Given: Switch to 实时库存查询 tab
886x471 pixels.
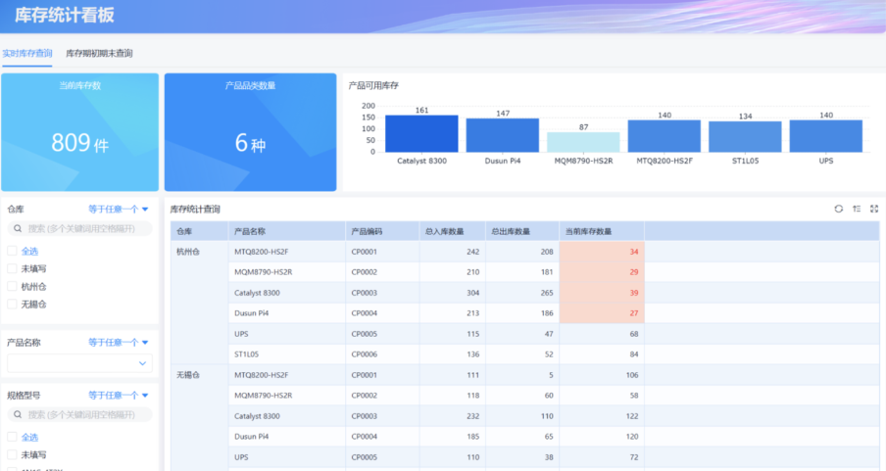Looking at the screenshot, I should click(27, 53).
